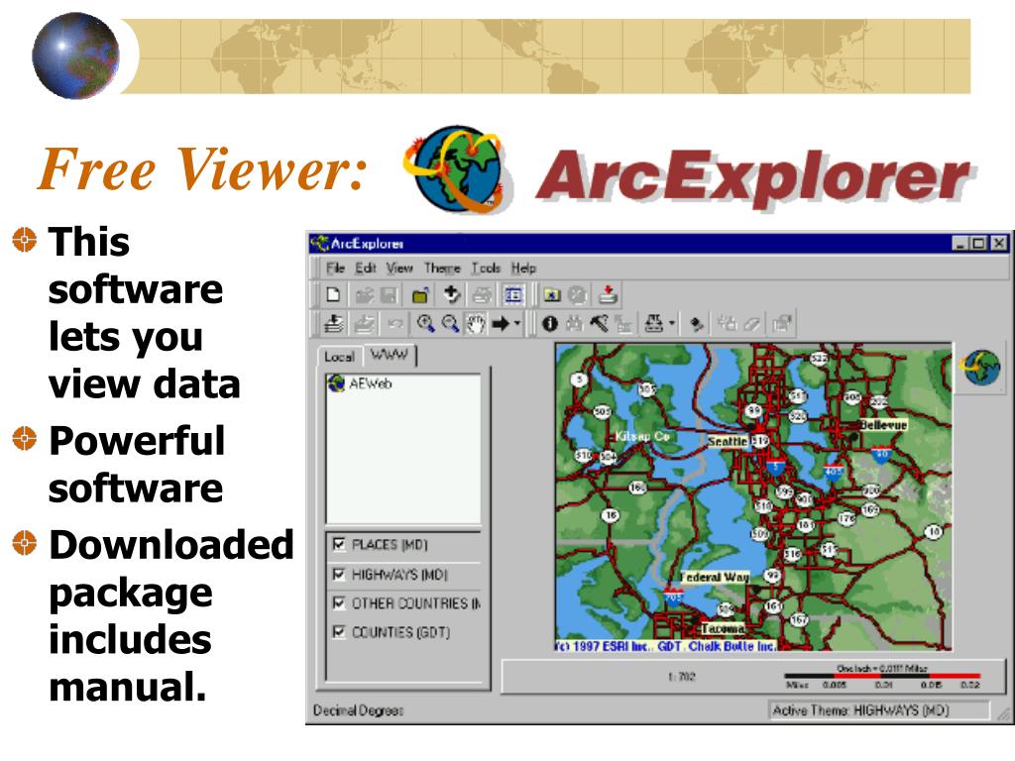Screen dimensions: 1015x761
Task: Uncheck the PLACES (MD) theme checkbox
Action: point(339,544)
